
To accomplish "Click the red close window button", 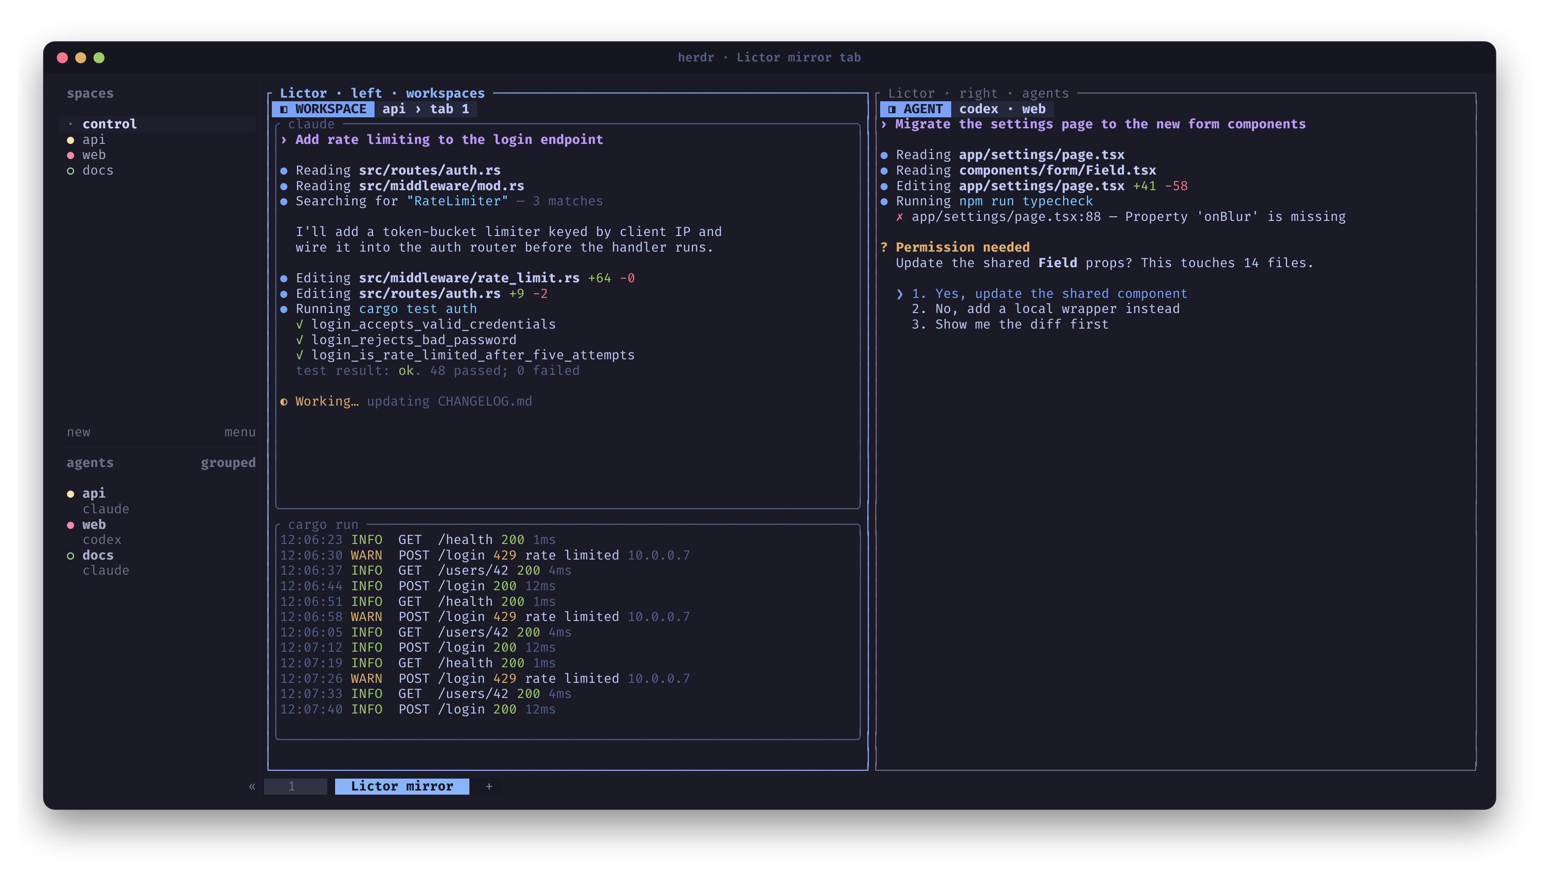I will pos(62,58).
